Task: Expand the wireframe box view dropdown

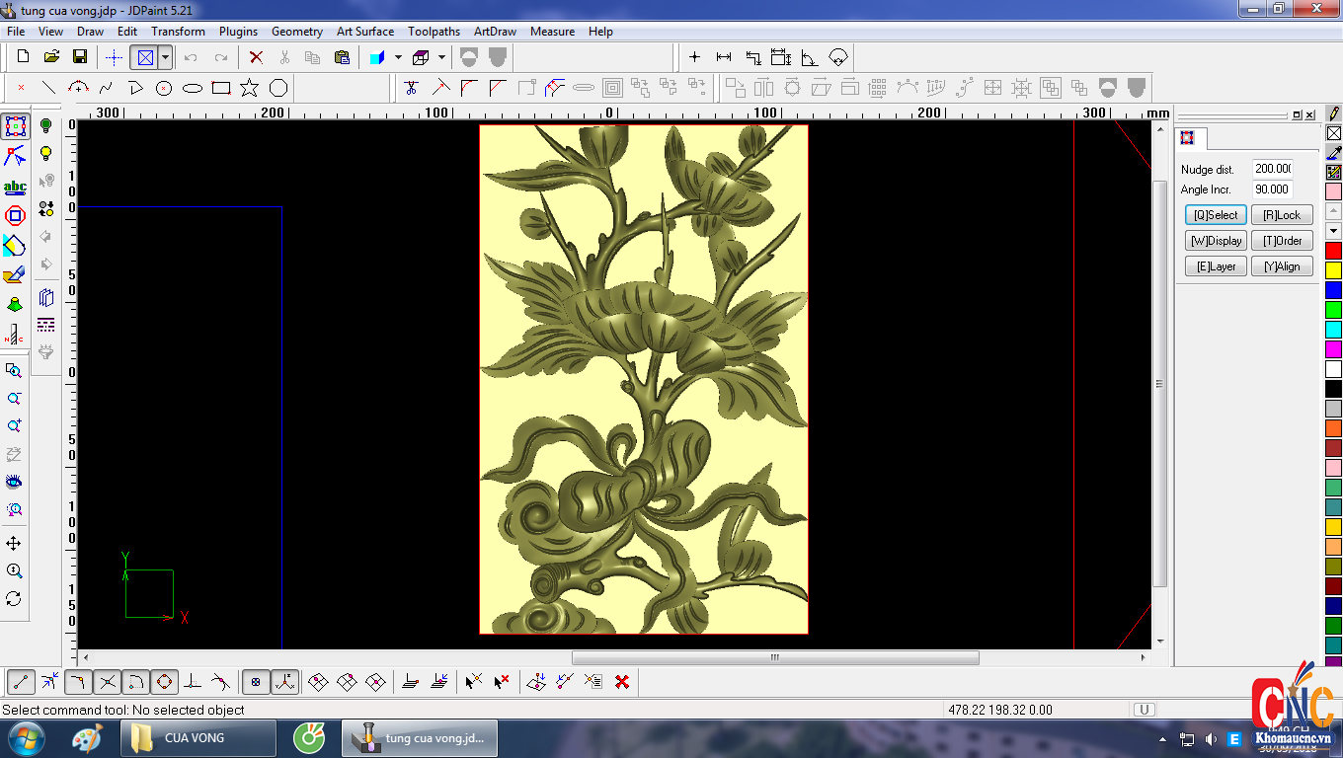Action: point(441,57)
